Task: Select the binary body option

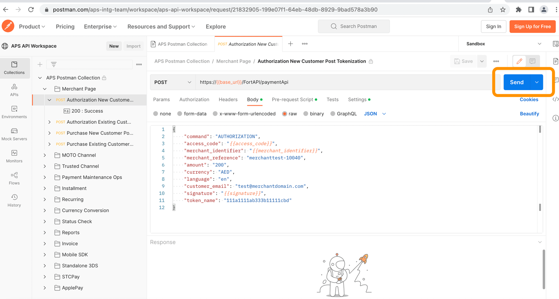Action: 313,114
